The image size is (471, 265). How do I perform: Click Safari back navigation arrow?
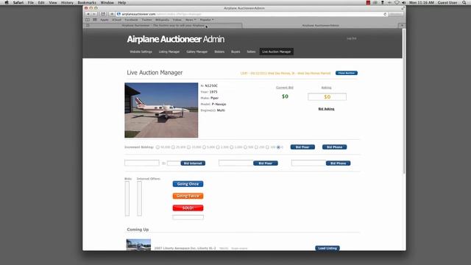click(88, 14)
